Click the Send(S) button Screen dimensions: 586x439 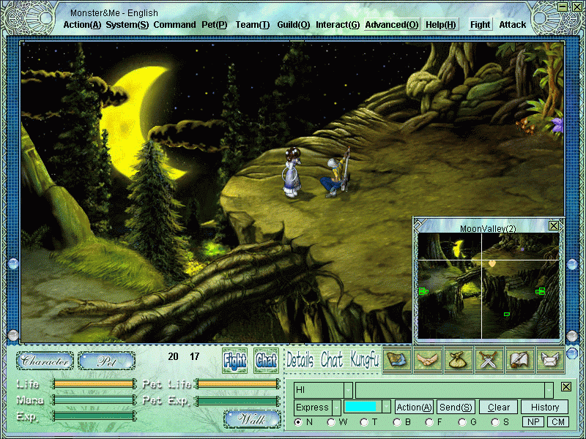tap(456, 407)
